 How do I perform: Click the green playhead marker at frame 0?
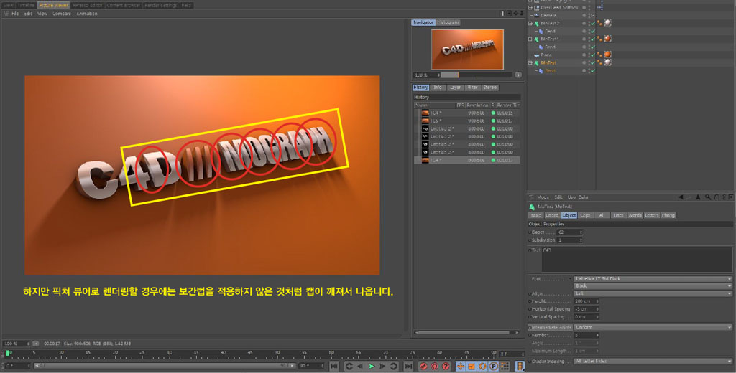coord(7,353)
